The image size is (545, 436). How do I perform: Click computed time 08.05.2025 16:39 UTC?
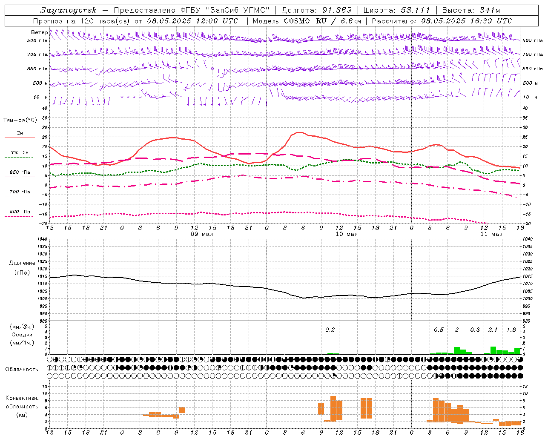point(467,21)
